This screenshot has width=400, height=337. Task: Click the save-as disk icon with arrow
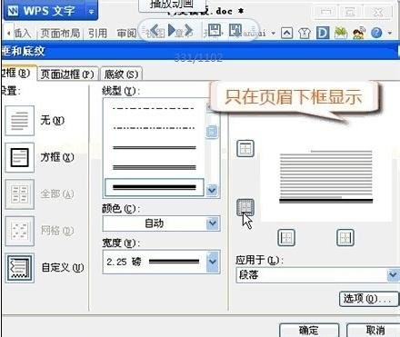pos(235,30)
